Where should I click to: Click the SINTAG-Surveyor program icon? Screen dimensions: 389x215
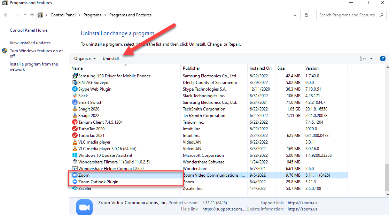point(75,83)
